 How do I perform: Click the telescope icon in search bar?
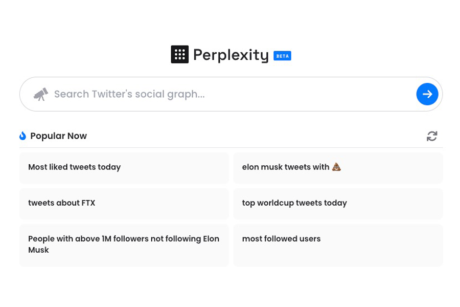(x=41, y=94)
